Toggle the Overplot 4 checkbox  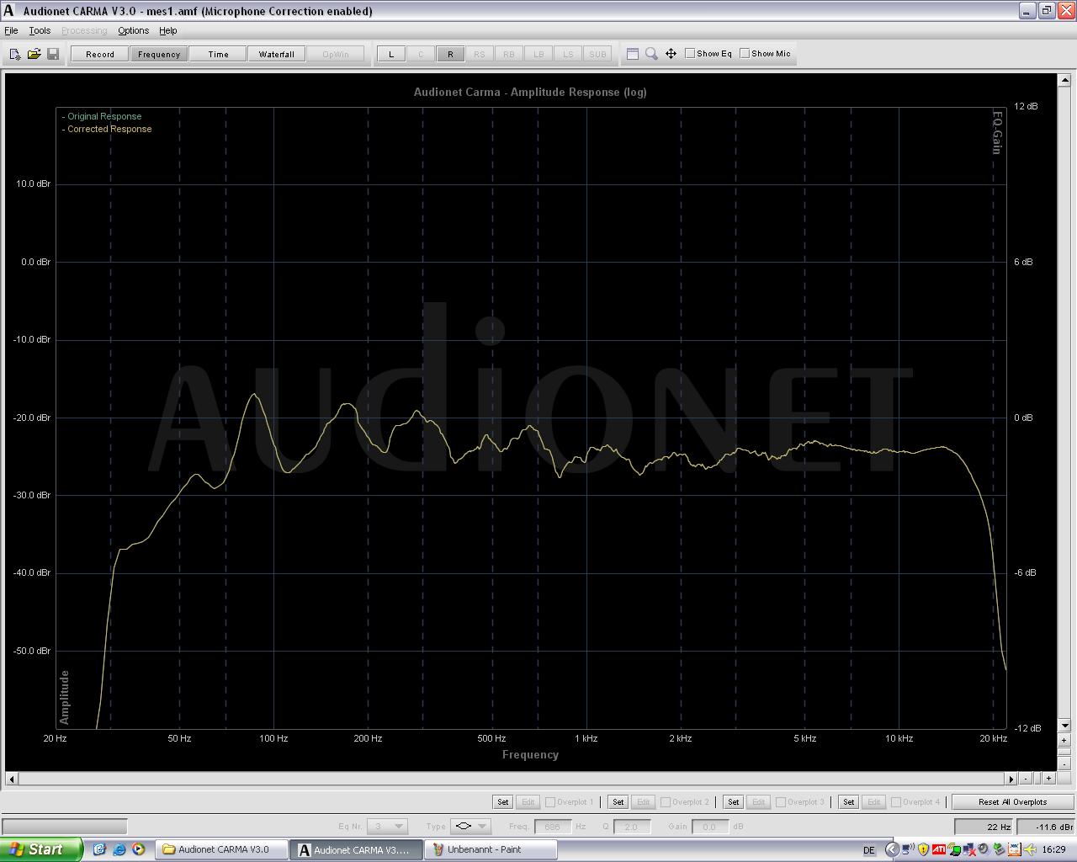coord(895,802)
